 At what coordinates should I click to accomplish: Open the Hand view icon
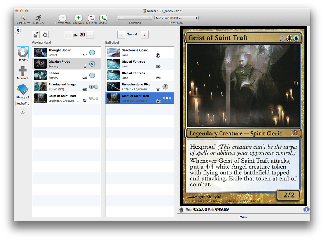23,52
